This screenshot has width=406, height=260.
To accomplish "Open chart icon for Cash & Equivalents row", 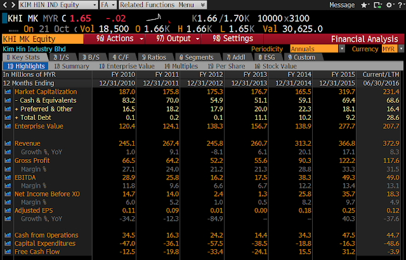I will pyautogui.click(x=8, y=100).
